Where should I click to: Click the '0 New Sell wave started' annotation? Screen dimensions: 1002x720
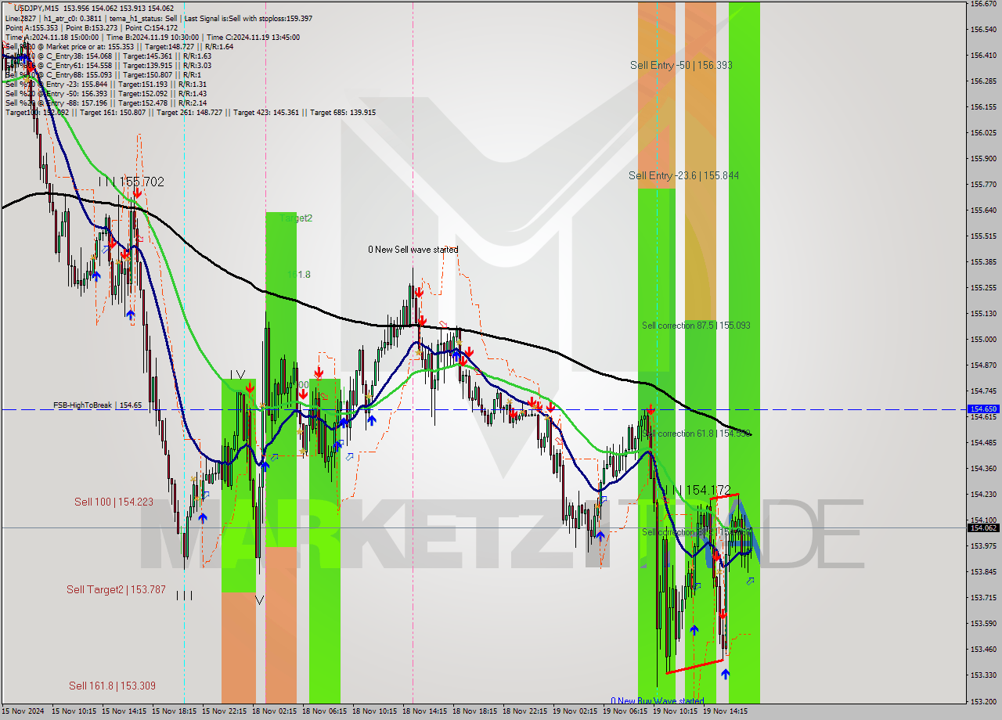pos(413,250)
